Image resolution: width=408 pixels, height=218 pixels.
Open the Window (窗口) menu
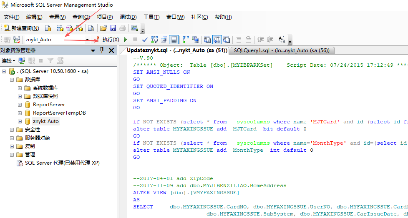pos(175,17)
